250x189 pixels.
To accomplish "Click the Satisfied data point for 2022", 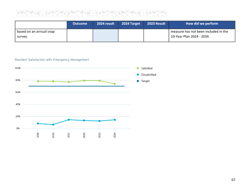I will tap(84, 81).
